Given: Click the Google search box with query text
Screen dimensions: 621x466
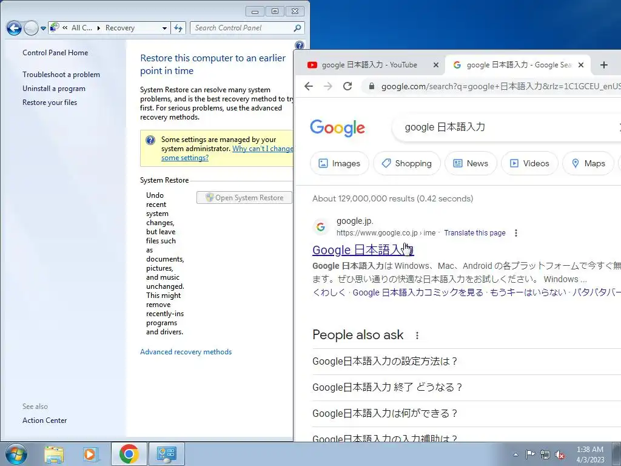Looking at the screenshot, I should pos(507,127).
